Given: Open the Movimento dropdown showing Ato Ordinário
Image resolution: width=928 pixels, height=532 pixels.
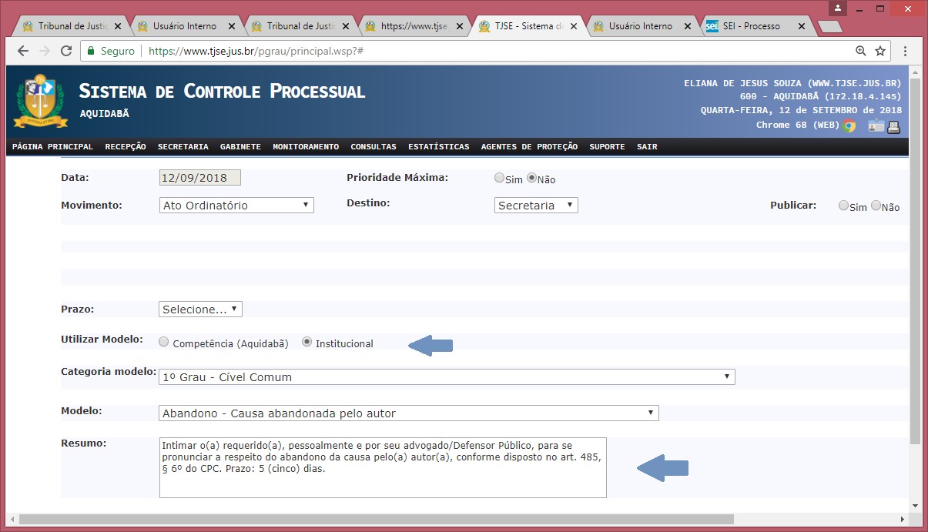Looking at the screenshot, I should [236, 206].
